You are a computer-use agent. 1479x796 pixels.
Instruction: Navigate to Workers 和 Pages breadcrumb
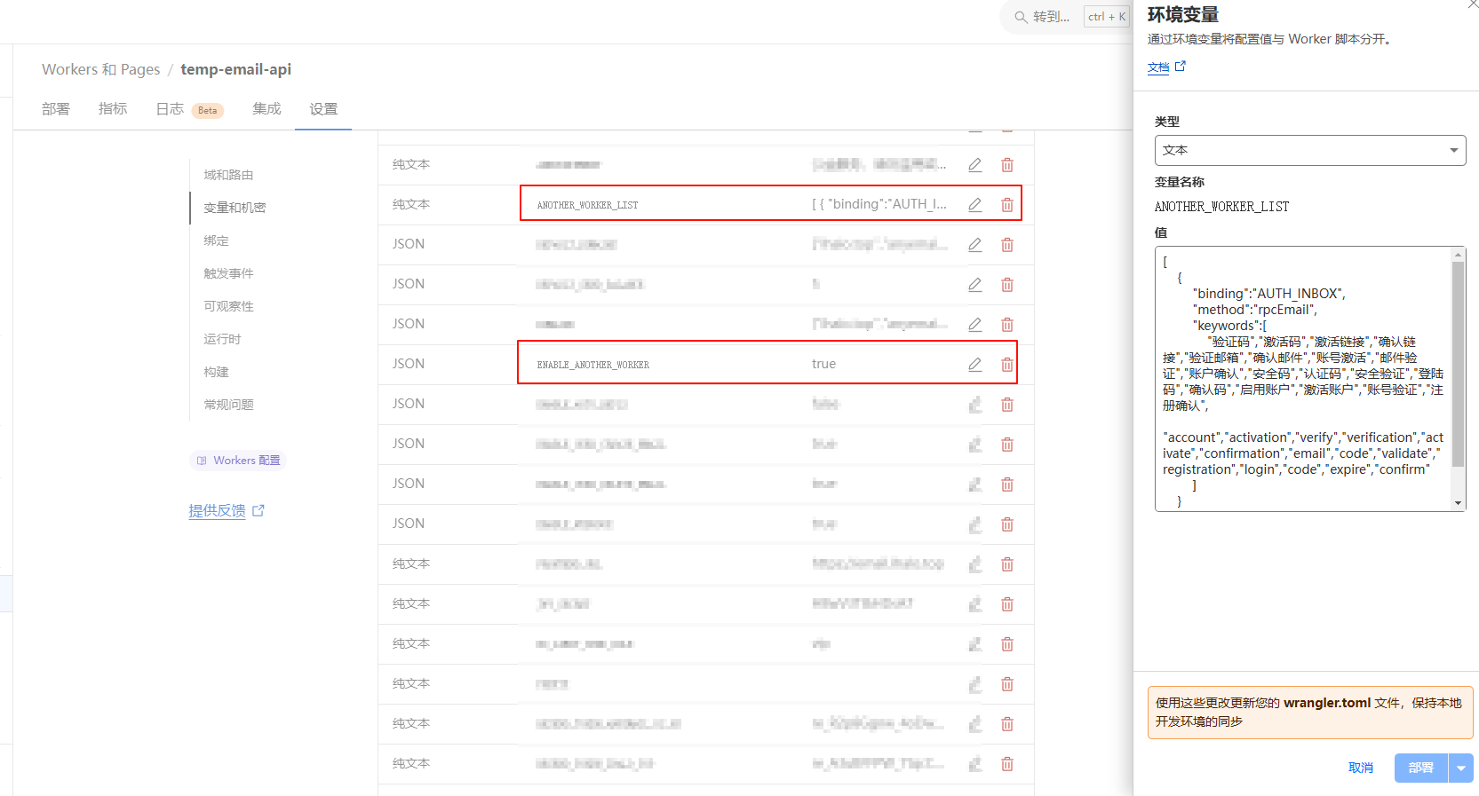pos(100,69)
